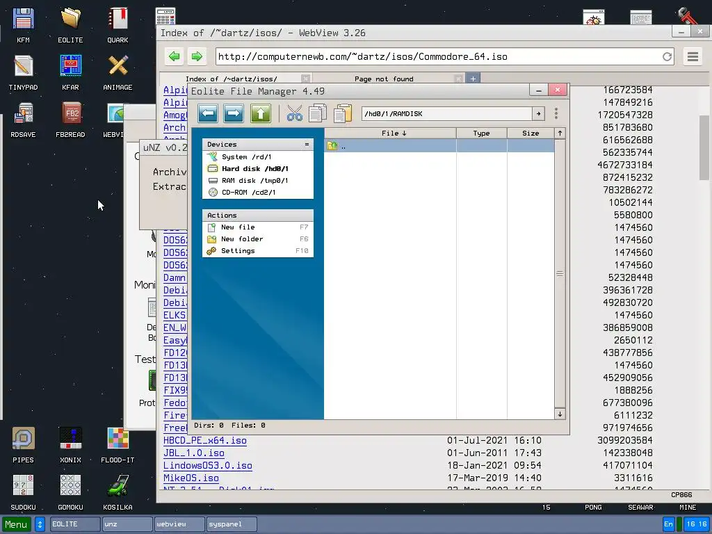Launch the SUDOKU game icon
This screenshot has height=534, width=712.
pyautogui.click(x=23, y=492)
